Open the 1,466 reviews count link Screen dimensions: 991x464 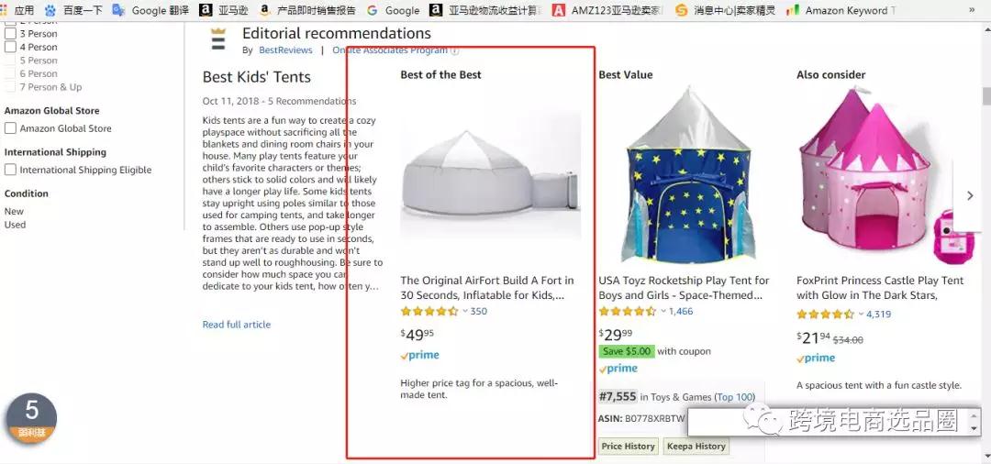pos(681,311)
